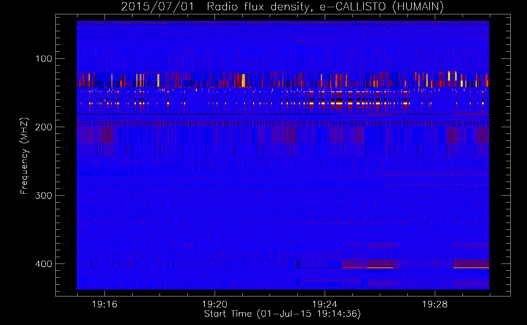This screenshot has width=527, height=325.
Task: Click the "Start Time (01-Jul-15 19:14:36)" label
Action: click(282, 314)
